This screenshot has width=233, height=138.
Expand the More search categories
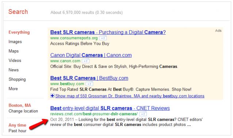click(13, 89)
